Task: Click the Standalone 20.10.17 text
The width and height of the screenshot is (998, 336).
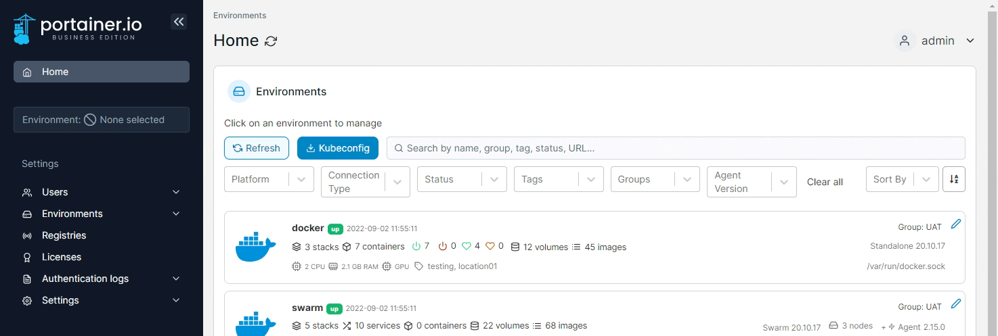Action: tap(907, 246)
